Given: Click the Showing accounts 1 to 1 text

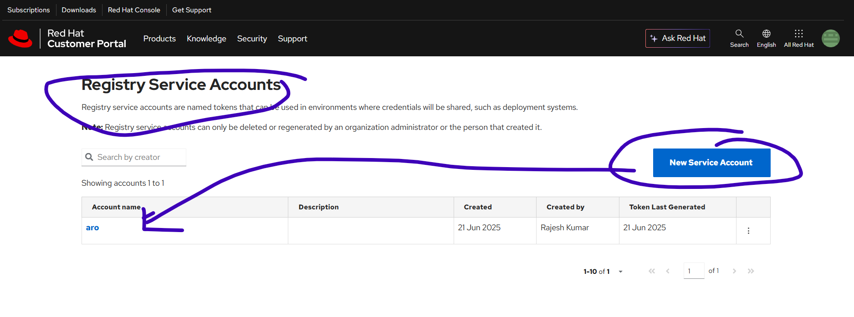Looking at the screenshot, I should (x=123, y=183).
